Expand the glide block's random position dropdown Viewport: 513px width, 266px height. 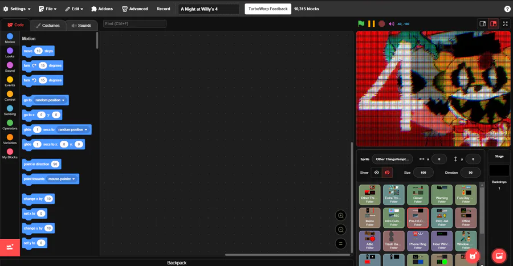pyautogui.click(x=72, y=129)
